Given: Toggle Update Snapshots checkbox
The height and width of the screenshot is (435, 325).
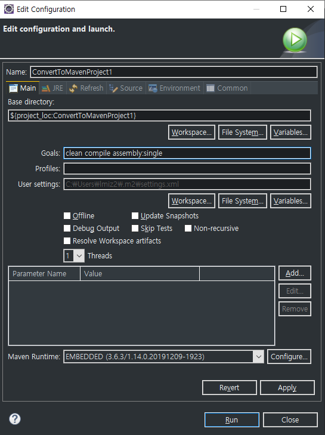Looking at the screenshot, I should click(135, 216).
